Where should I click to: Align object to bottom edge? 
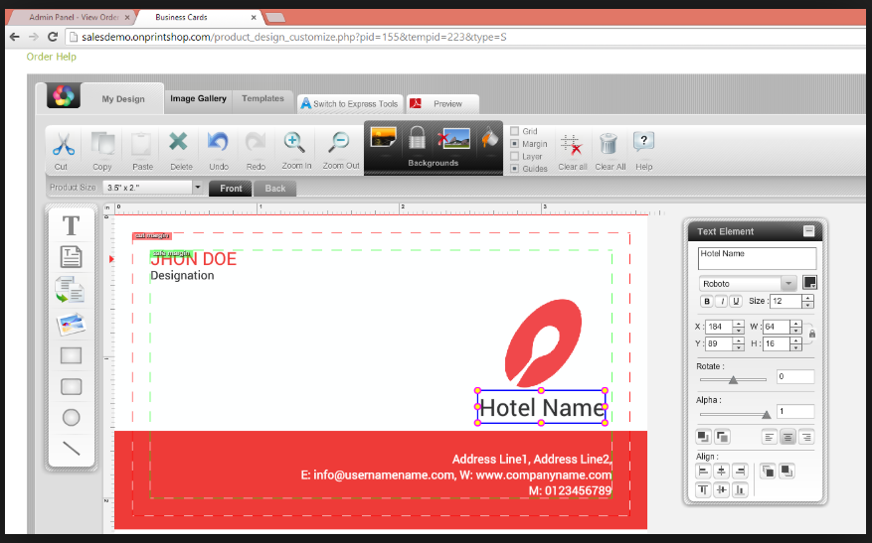(x=740, y=489)
